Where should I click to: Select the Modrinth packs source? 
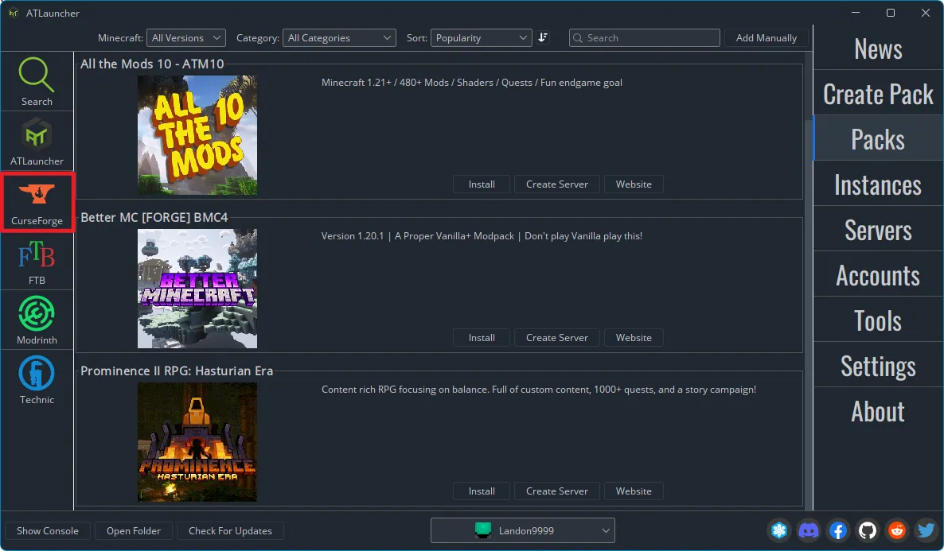tap(37, 320)
